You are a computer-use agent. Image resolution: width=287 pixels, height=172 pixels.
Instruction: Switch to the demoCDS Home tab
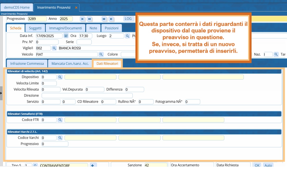pos(17,7)
